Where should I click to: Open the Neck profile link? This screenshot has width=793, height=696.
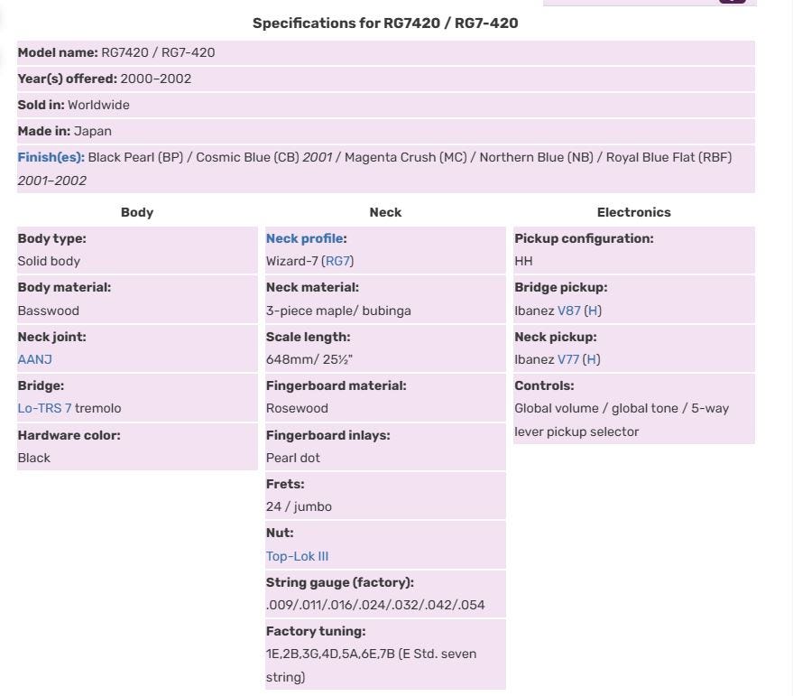click(x=304, y=238)
